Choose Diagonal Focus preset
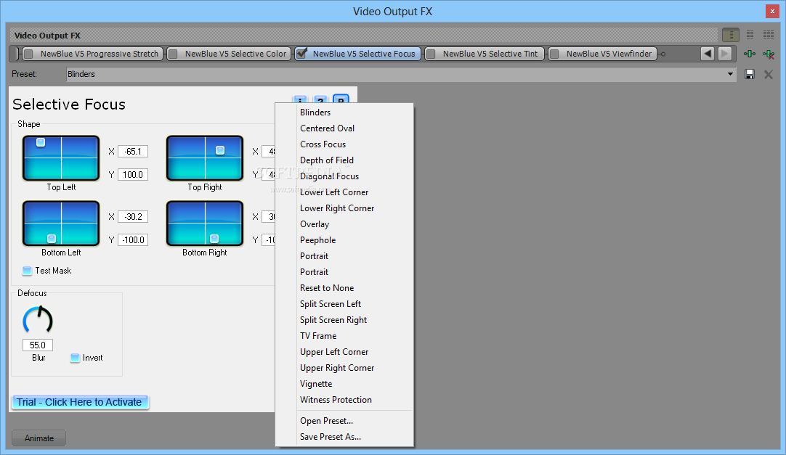The width and height of the screenshot is (786, 455). 344,176
